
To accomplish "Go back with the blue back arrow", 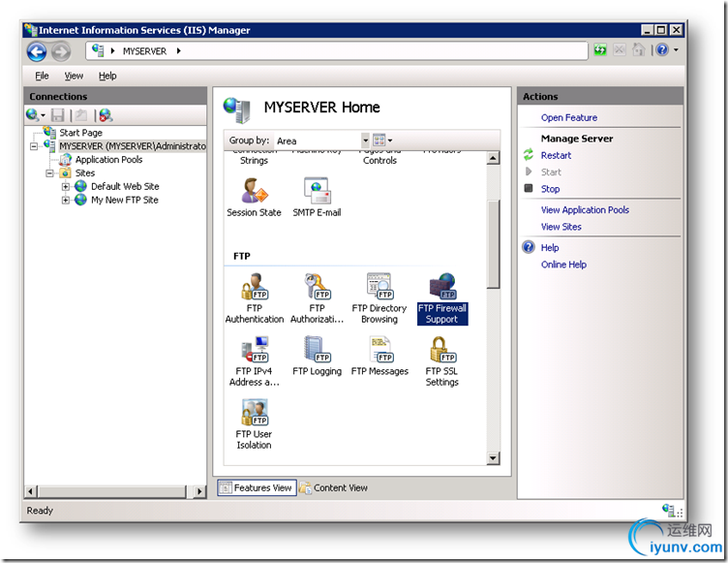I will pos(37,51).
